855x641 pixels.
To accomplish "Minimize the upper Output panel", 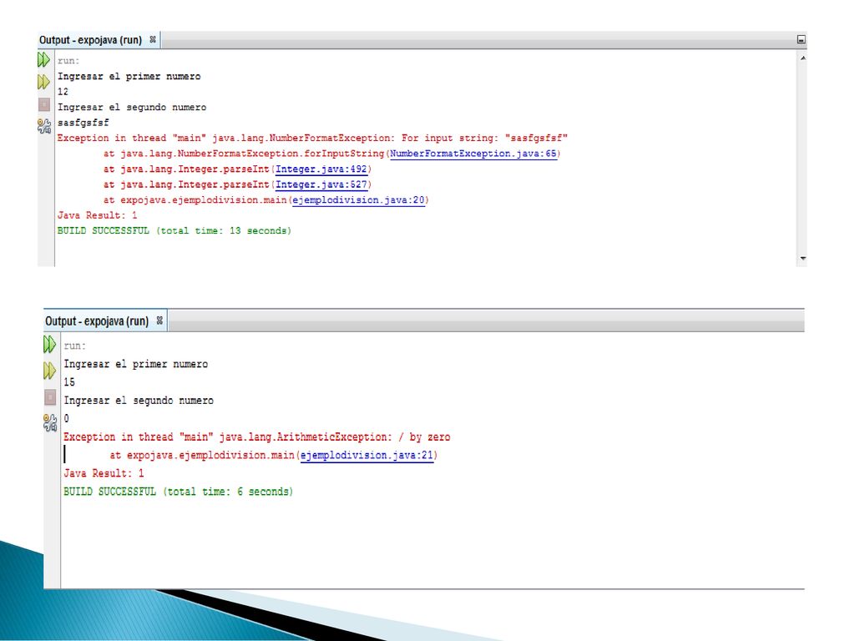I will [x=801, y=39].
